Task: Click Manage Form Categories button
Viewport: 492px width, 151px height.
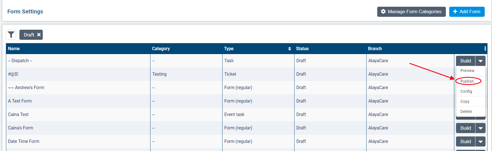Action: point(411,12)
